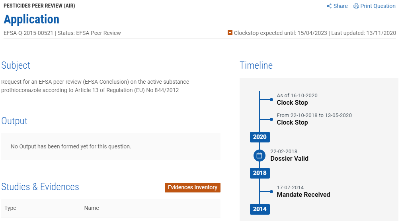Click the Type column header

[10, 208]
